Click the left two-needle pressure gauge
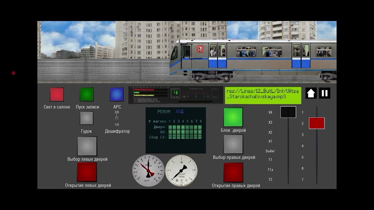 (x=148, y=171)
